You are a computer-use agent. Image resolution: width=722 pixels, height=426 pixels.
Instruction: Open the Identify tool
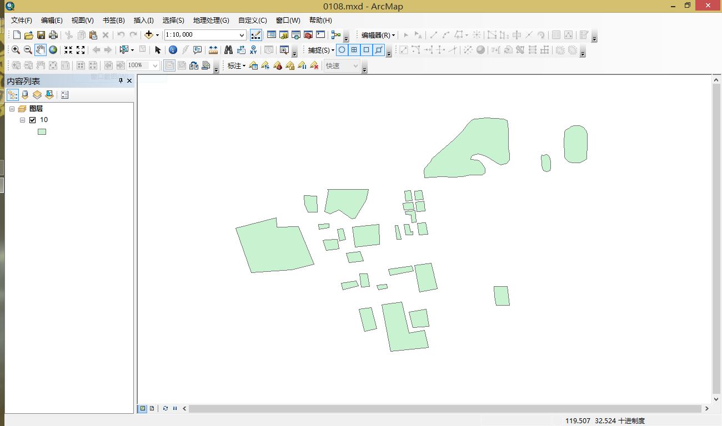click(x=173, y=49)
